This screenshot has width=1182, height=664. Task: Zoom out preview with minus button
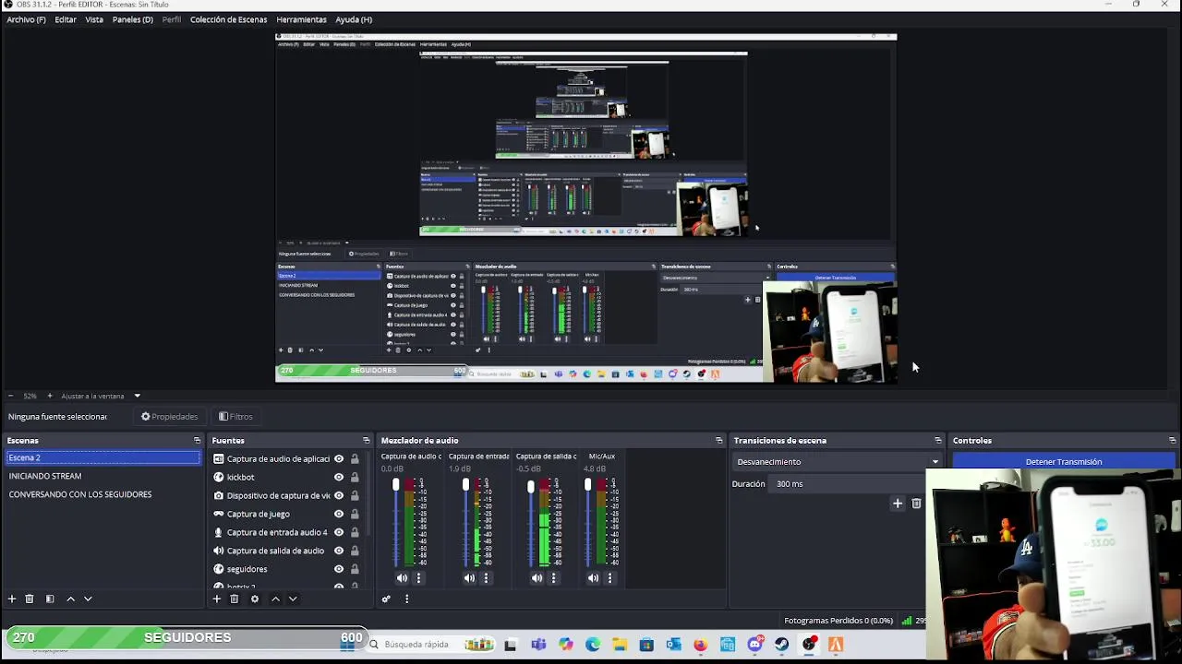[10, 396]
